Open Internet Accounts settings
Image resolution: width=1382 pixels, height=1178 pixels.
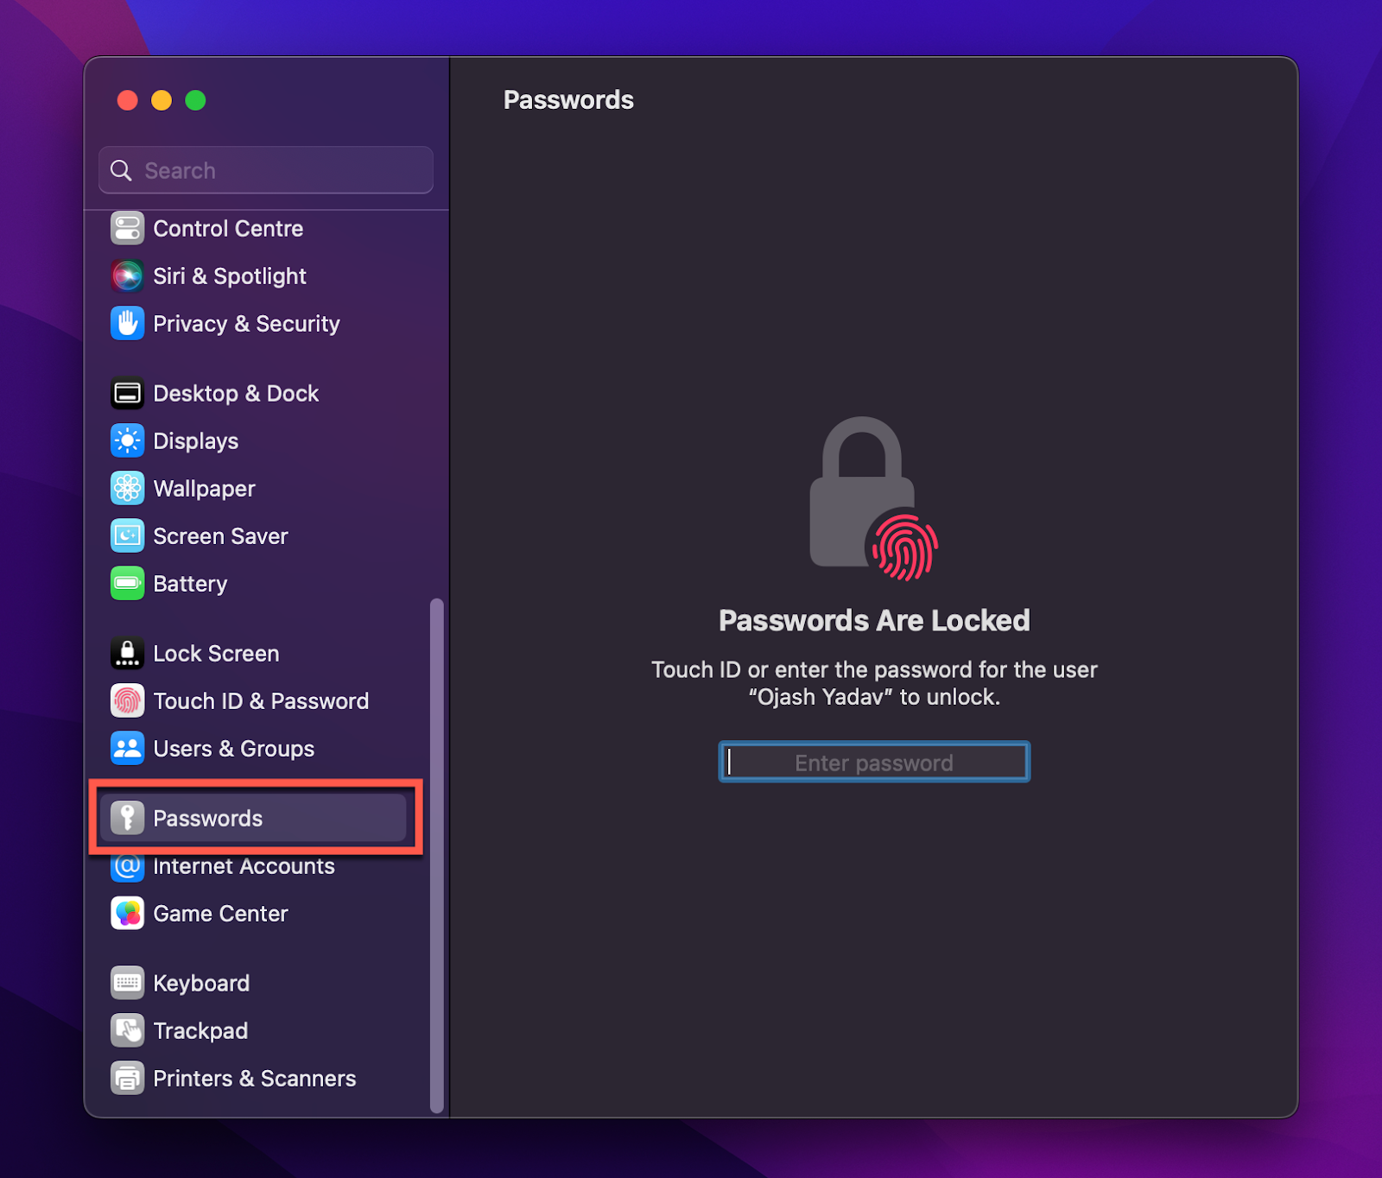tap(253, 866)
